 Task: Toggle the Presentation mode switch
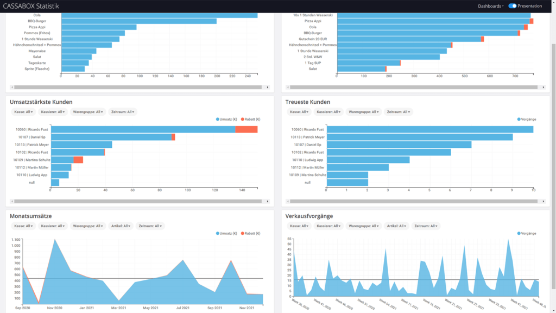512,6
